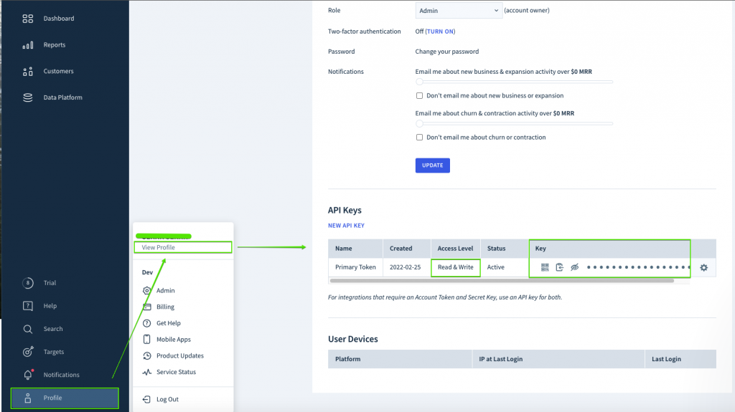Check "Don't email me about new business or expansion"

click(420, 95)
